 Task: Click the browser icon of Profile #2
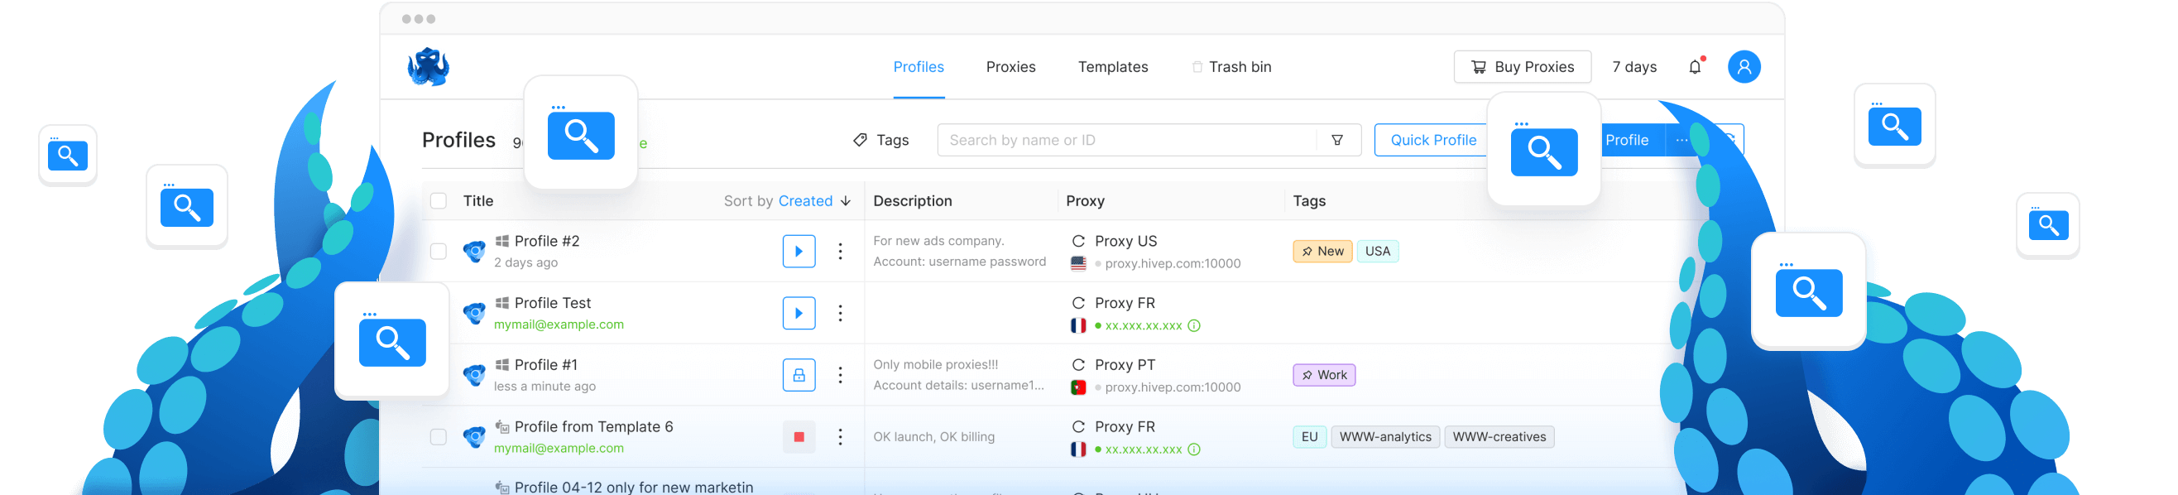coord(474,252)
